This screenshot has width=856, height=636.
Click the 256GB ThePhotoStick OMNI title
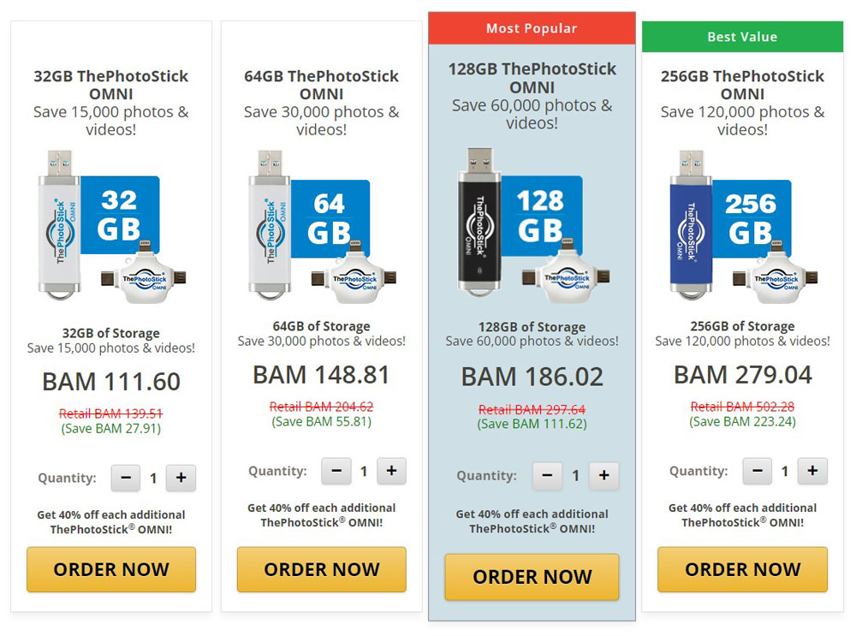coord(742,85)
